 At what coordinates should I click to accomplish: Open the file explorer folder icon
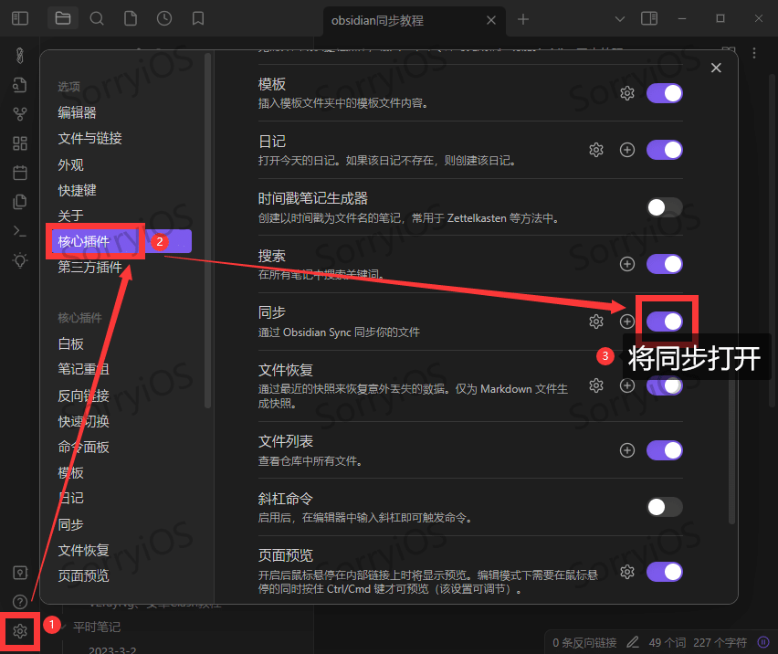click(x=62, y=17)
